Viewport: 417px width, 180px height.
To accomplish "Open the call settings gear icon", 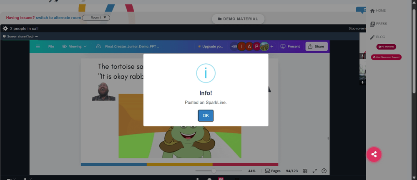I will click(5, 28).
